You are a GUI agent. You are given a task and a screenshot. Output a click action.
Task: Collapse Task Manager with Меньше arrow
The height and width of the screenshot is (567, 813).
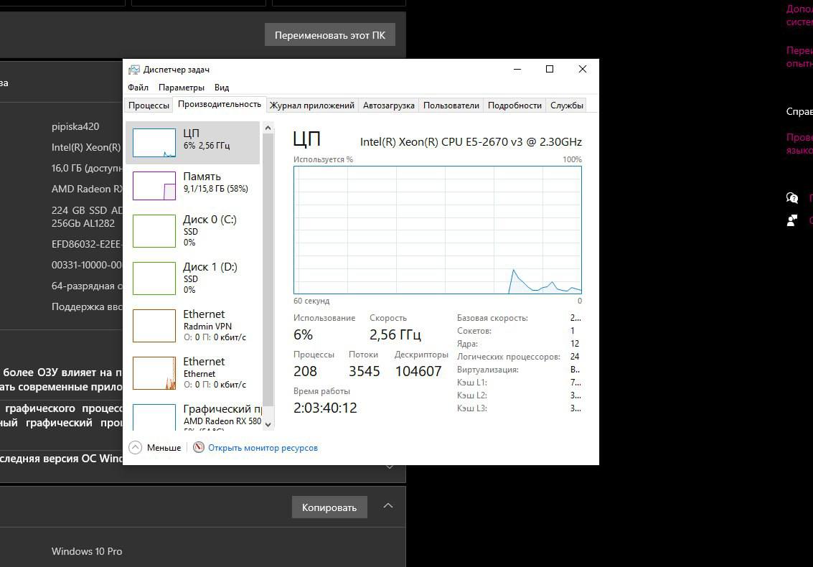click(135, 447)
